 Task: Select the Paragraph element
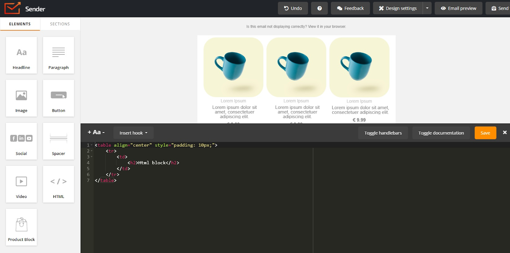[58, 55]
